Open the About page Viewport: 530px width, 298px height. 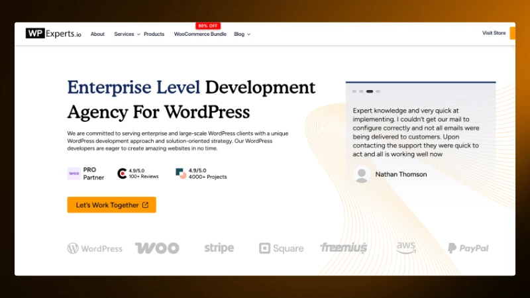[x=97, y=34]
